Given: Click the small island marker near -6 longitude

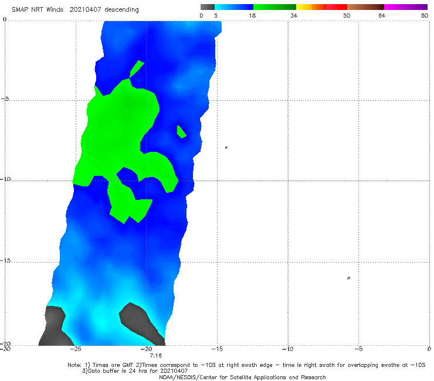Looking at the screenshot, I should [x=348, y=278].
